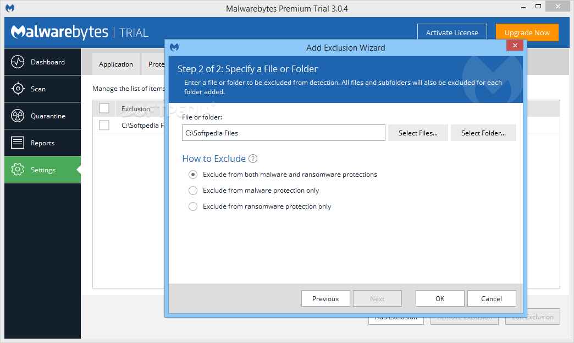574x343 pixels.
Task: Confirm exclusion with OK button
Action: coord(440,298)
